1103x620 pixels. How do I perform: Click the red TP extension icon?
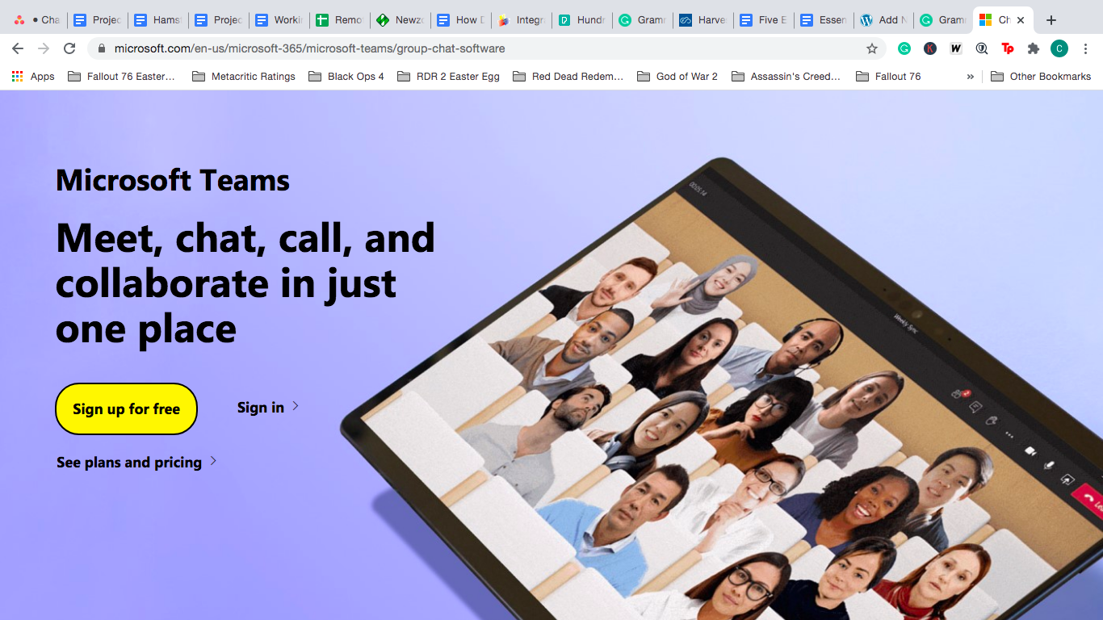click(x=1007, y=48)
